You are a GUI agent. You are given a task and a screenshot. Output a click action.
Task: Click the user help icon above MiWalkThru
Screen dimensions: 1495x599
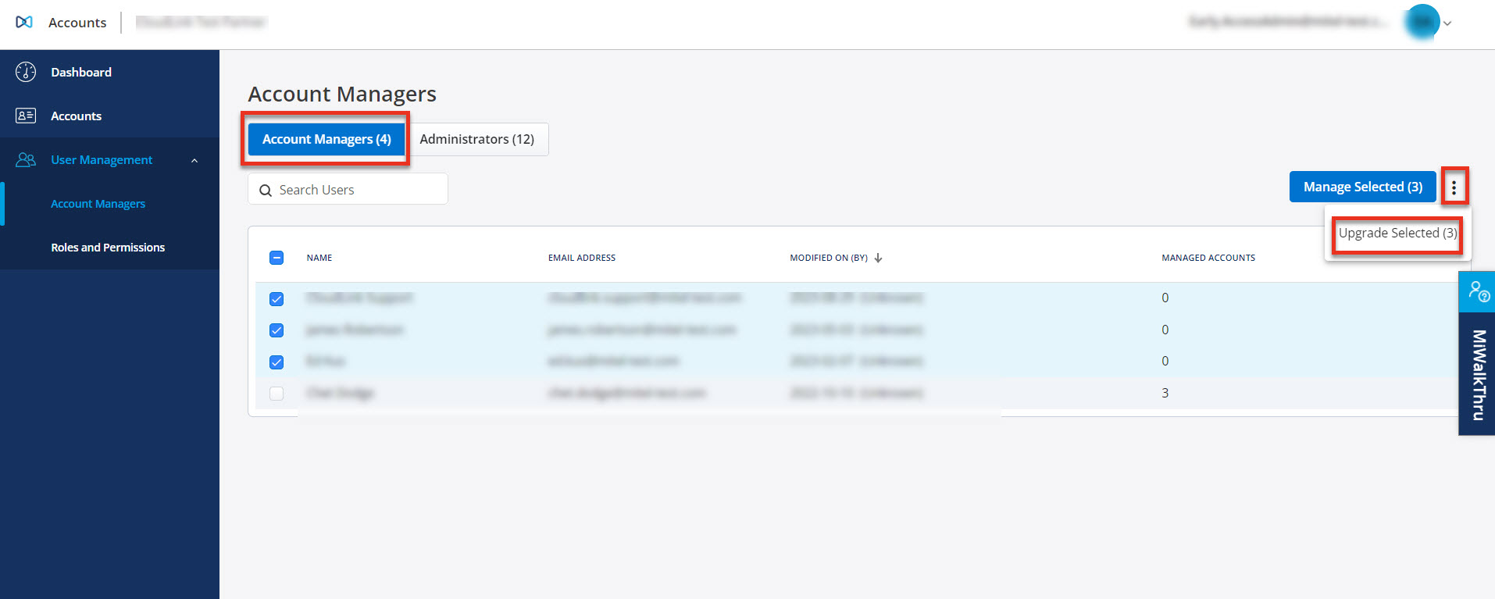click(1478, 291)
